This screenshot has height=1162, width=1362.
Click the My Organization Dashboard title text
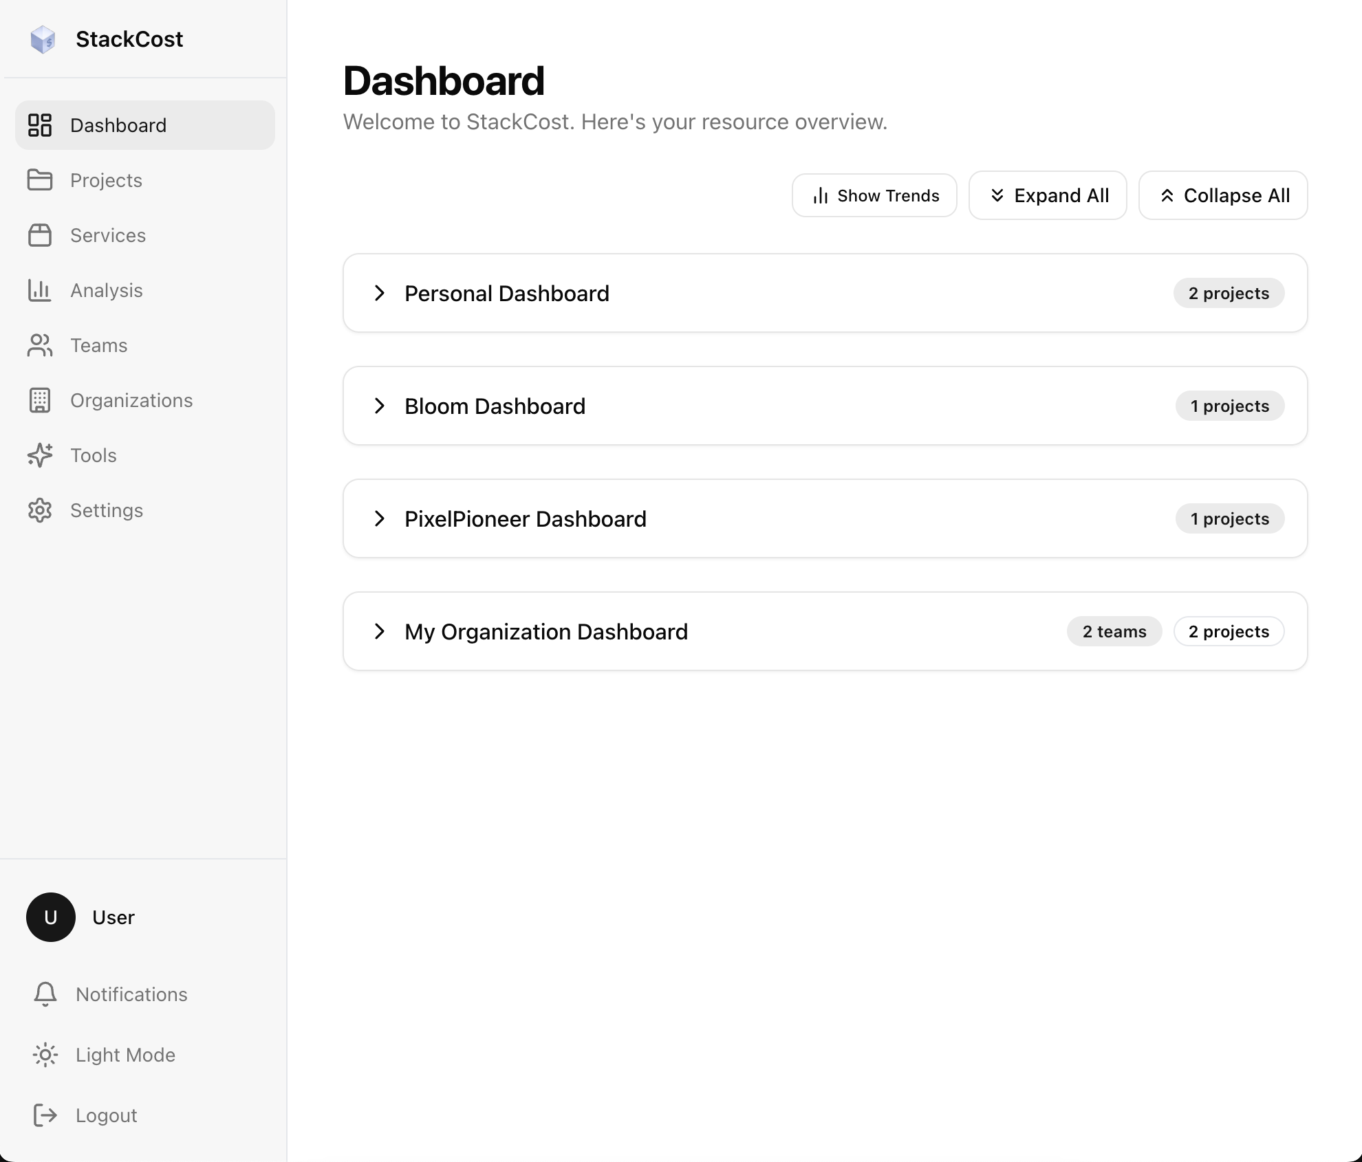(x=546, y=631)
